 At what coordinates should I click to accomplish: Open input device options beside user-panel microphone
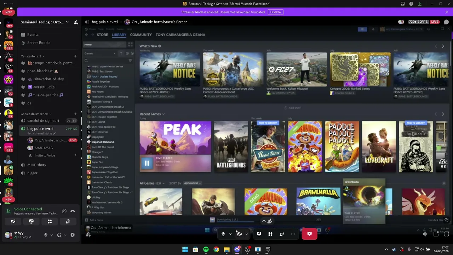[x=51, y=235]
